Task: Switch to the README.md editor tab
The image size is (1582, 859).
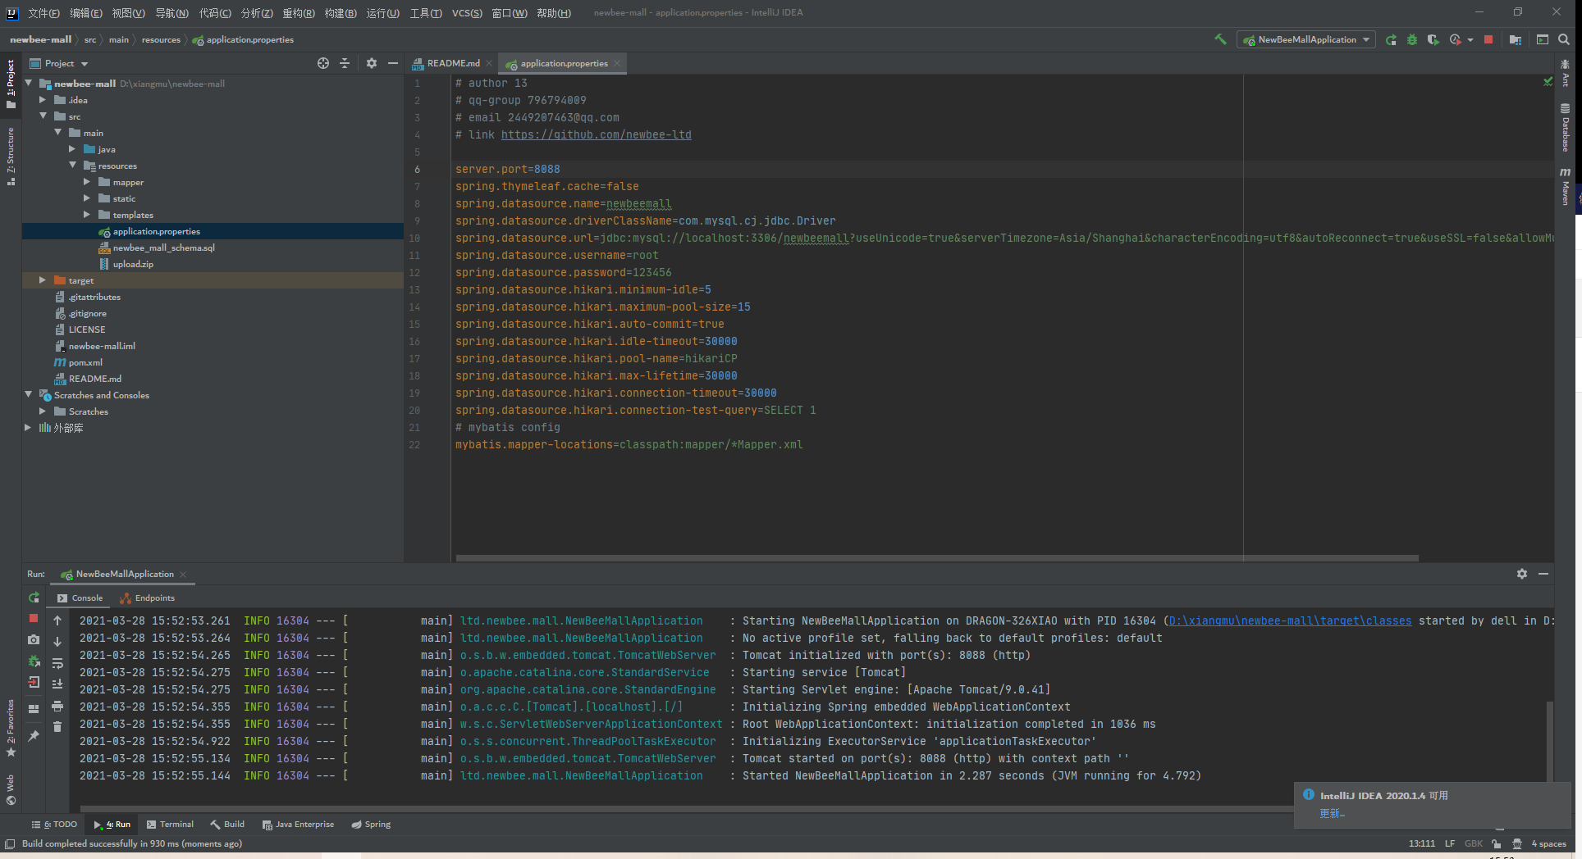Action: pos(452,63)
